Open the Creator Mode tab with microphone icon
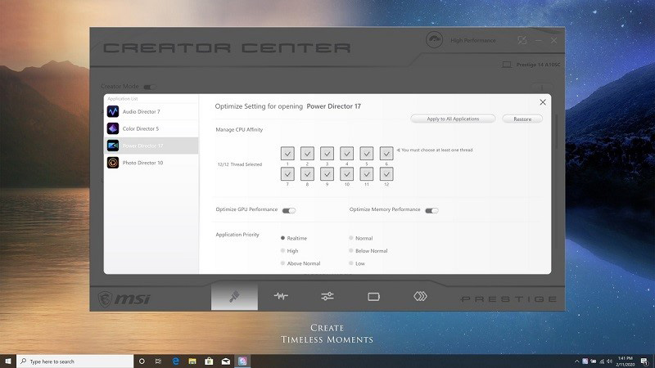The height and width of the screenshot is (368, 655). click(234, 296)
